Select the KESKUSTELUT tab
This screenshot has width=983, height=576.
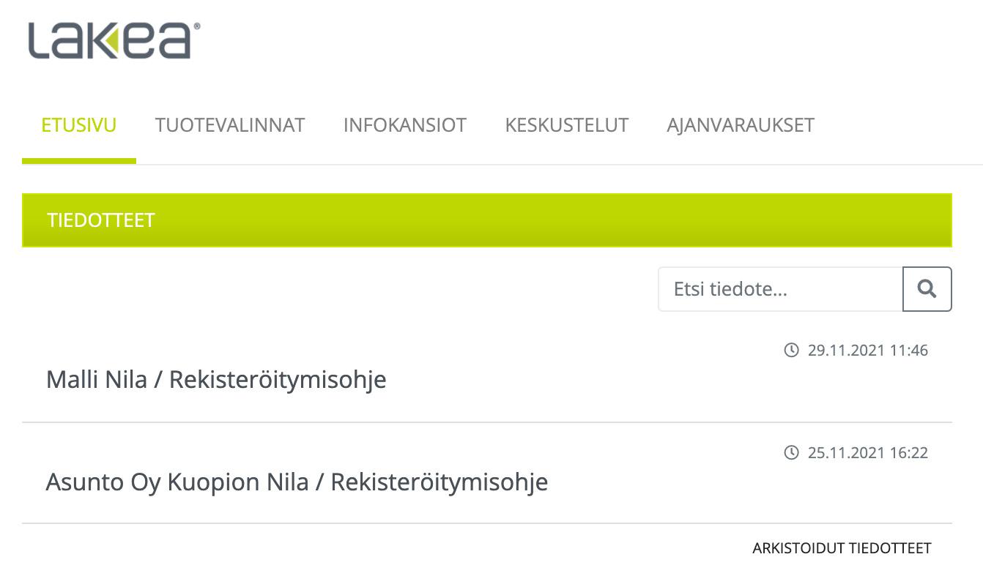click(567, 125)
